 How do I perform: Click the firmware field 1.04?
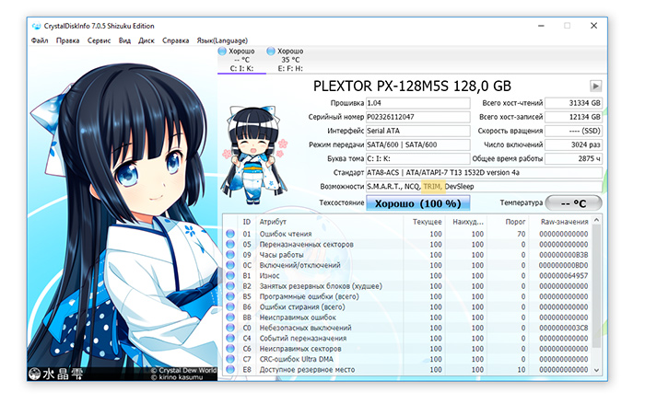point(418,103)
